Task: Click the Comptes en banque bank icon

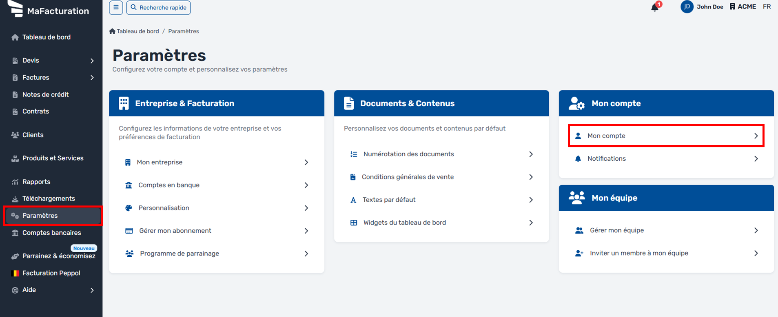Action: [x=129, y=185]
